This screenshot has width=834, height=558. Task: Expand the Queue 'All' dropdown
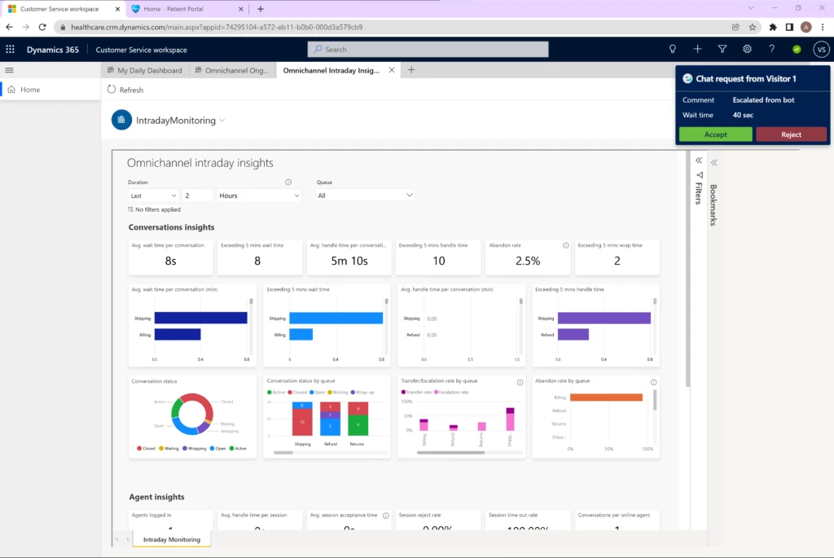366,196
